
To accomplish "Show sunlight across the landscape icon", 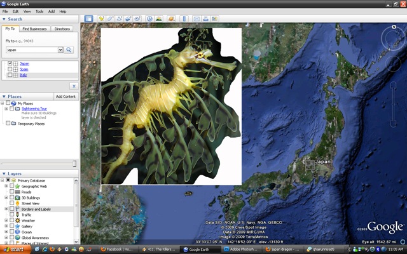I will coord(158,18).
